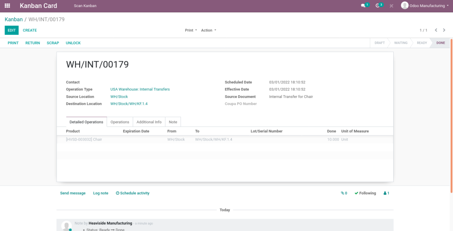Open the activities clock icon
453x231 pixels.
click(x=378, y=6)
